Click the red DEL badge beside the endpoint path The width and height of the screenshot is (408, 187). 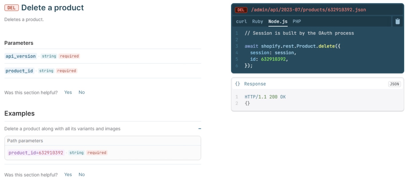point(241,10)
